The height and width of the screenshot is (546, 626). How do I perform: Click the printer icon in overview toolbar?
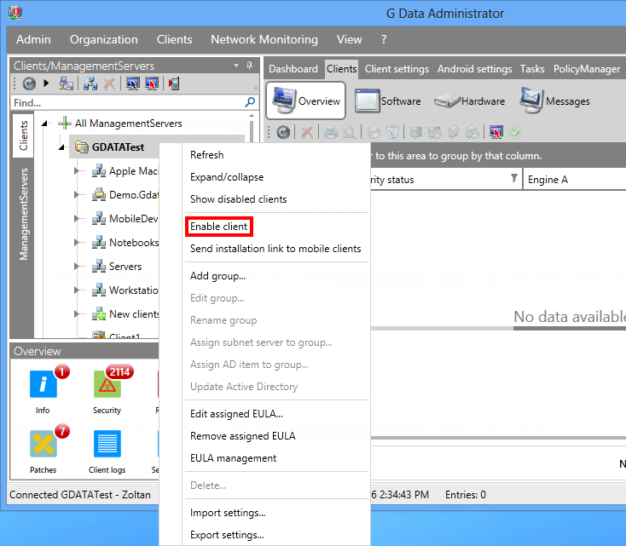331,132
